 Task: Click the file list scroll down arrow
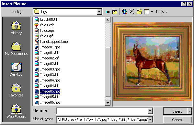(x=108, y=103)
